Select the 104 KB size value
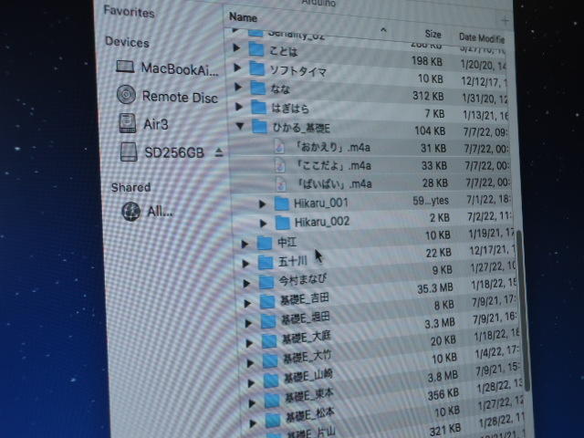This screenshot has height=438, width=584. 430,130
